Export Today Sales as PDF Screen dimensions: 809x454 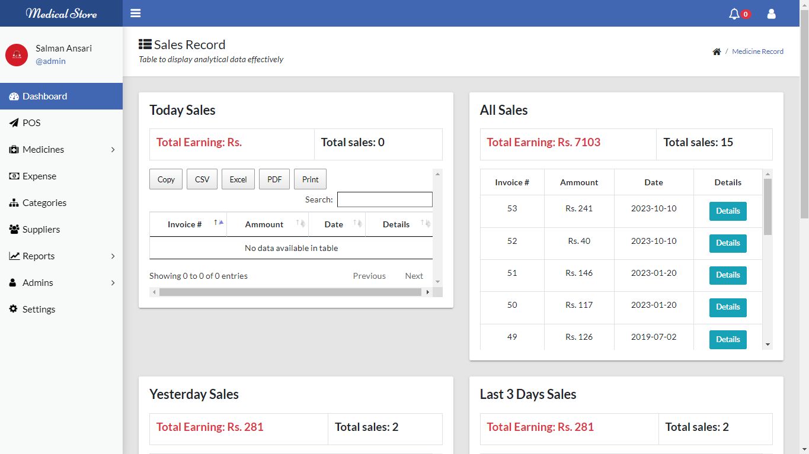(x=274, y=179)
